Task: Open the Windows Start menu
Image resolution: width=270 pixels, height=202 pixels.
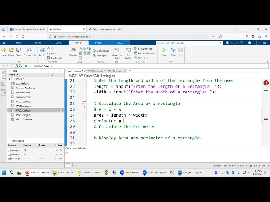Action: pos(4,173)
